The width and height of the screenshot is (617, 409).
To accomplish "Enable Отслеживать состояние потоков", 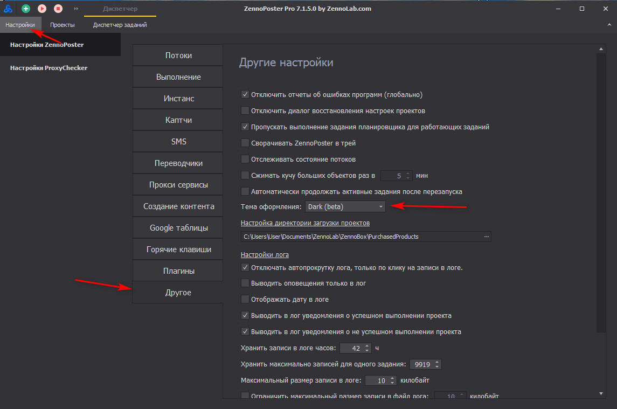I will pos(245,159).
